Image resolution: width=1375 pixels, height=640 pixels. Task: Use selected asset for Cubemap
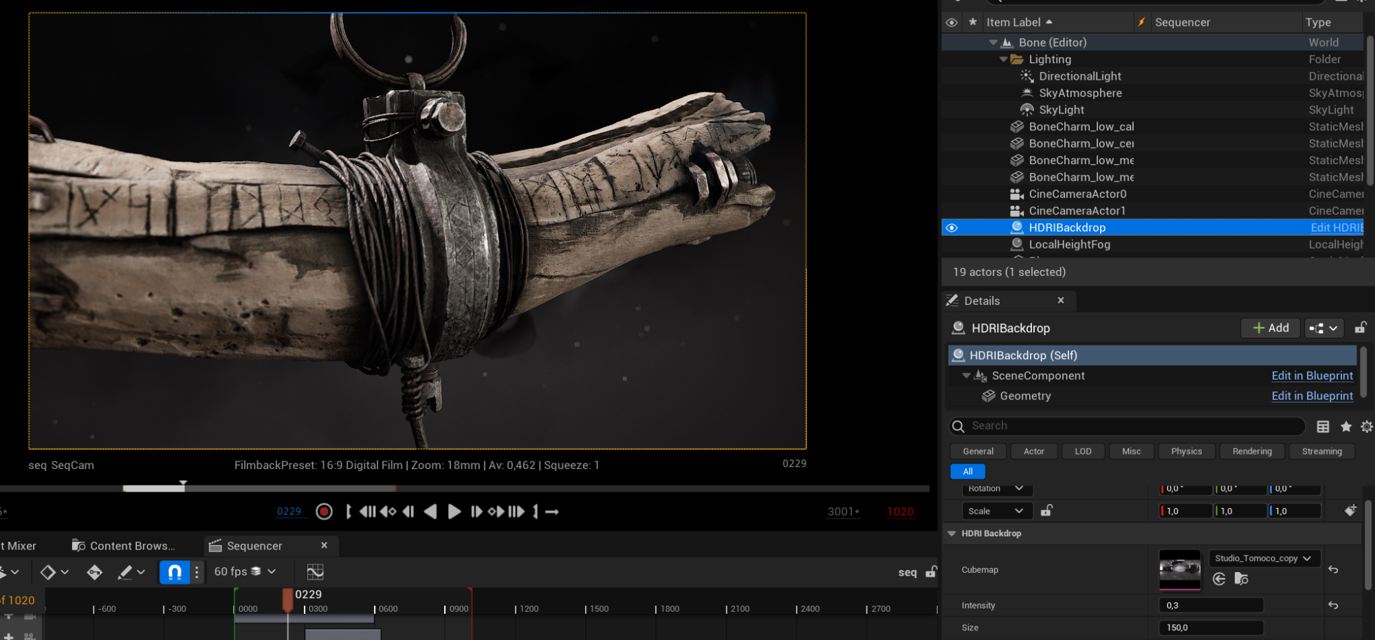click(x=1219, y=579)
